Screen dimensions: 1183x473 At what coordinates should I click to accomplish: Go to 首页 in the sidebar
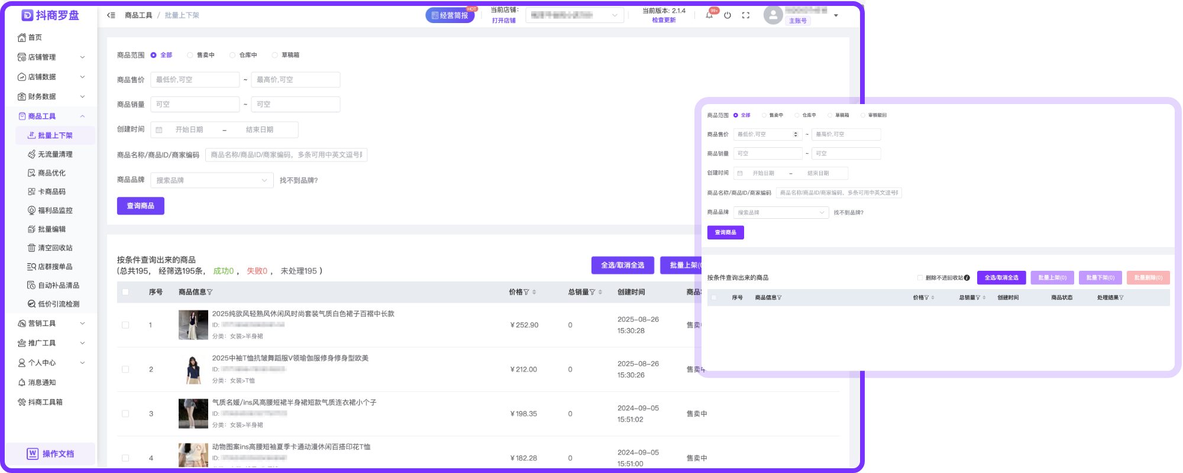(x=35, y=38)
